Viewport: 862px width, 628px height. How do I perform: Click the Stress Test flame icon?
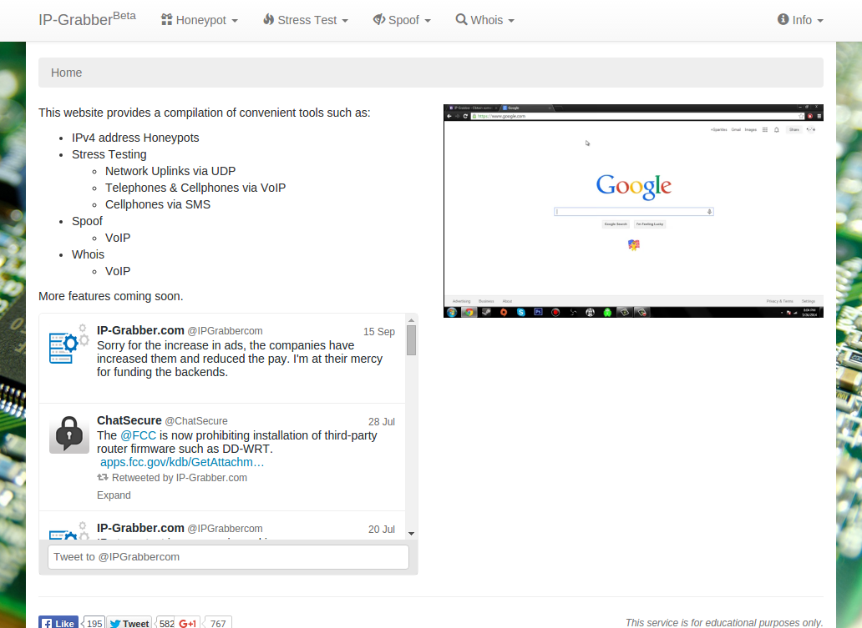268,19
